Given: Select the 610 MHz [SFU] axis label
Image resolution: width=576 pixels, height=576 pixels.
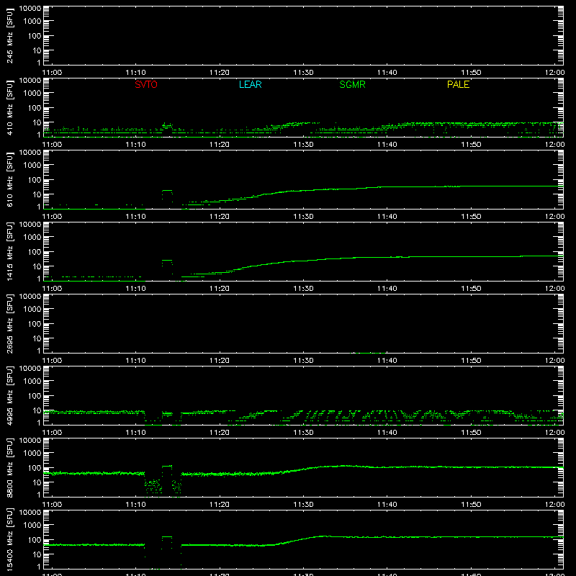Looking at the screenshot, I should [9, 181].
